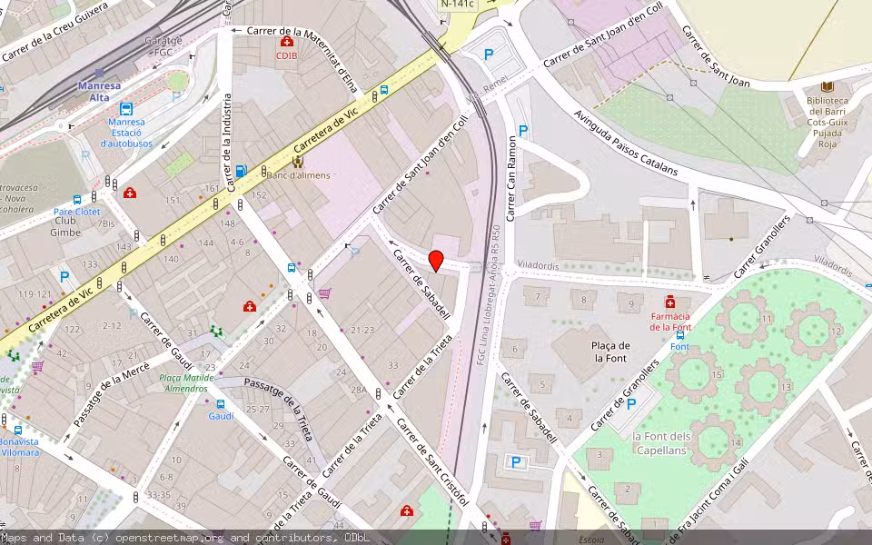This screenshot has height=545, width=872.
Task: Click the Banc d'alimens charity symbol
Action: click(297, 161)
